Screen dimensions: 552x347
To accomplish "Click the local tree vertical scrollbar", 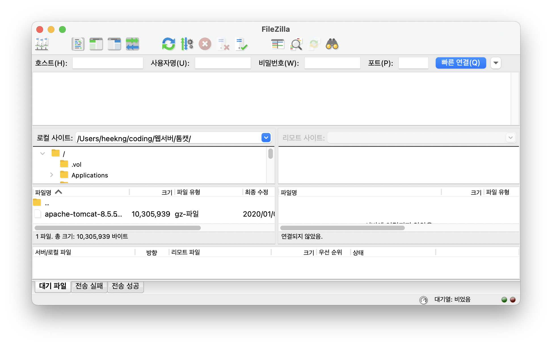I will [271, 154].
